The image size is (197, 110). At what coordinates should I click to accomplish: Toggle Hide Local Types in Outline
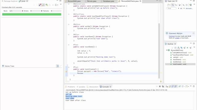191,48
